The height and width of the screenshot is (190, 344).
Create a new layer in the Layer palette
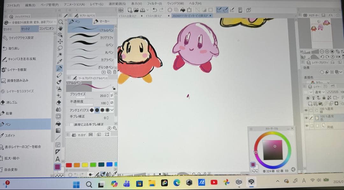pyautogui.click(x=310, y=104)
